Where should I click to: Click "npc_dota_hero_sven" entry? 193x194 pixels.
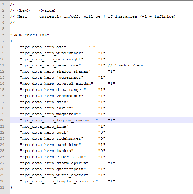44,102
